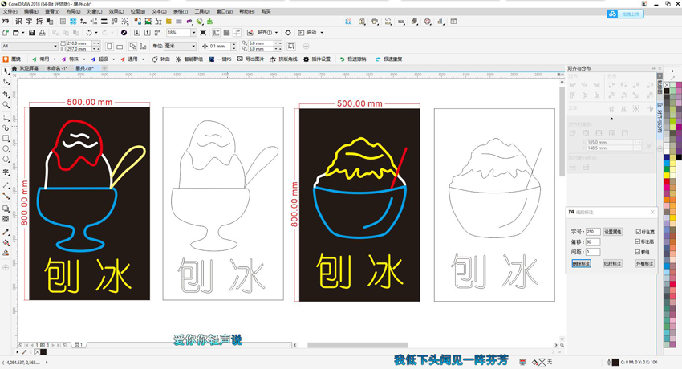Click the Print icon
The image size is (682, 369).
click(x=43, y=33)
